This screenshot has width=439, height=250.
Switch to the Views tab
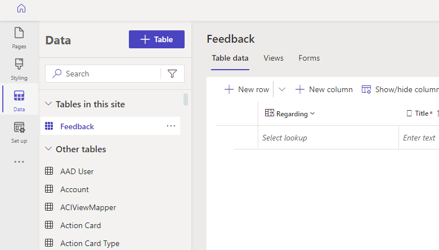pyautogui.click(x=274, y=58)
